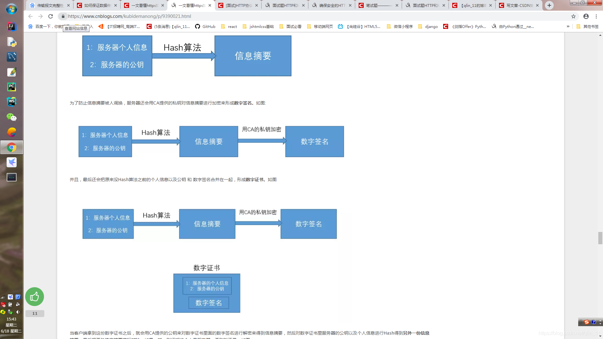603x339 pixels.
Task: Switch to the 面试题HTTP tab
Action: pos(284,5)
